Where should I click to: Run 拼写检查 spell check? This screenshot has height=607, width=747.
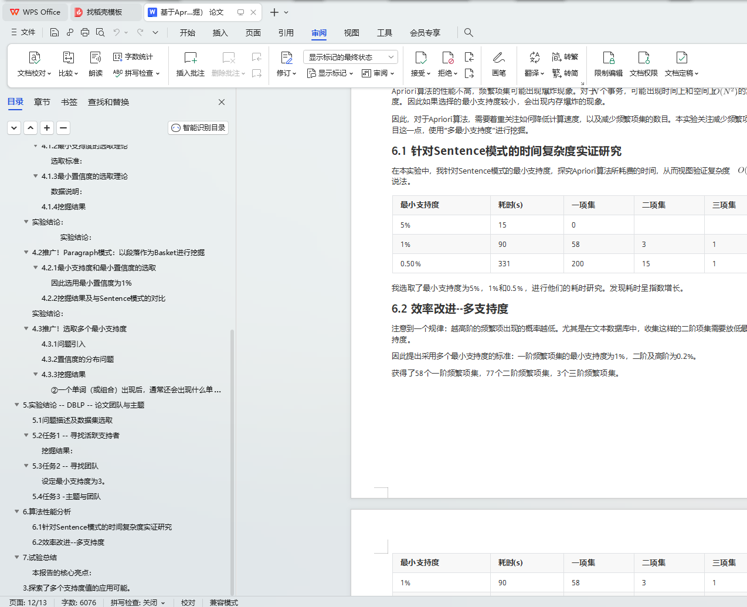136,73
